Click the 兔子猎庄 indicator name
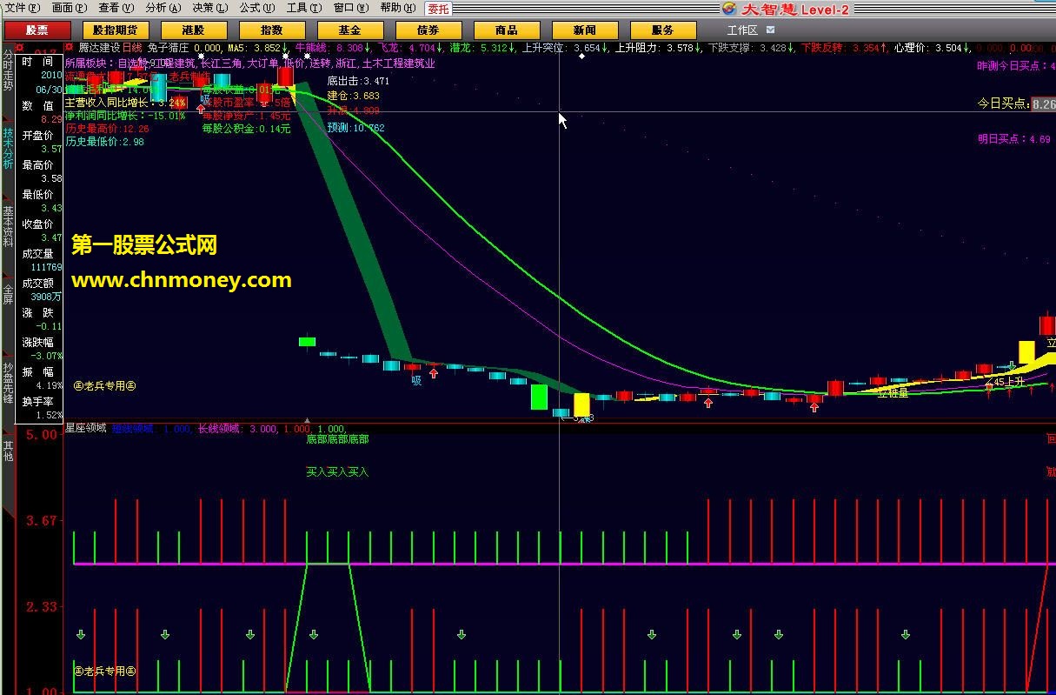The width and height of the screenshot is (1056, 695). [169, 48]
